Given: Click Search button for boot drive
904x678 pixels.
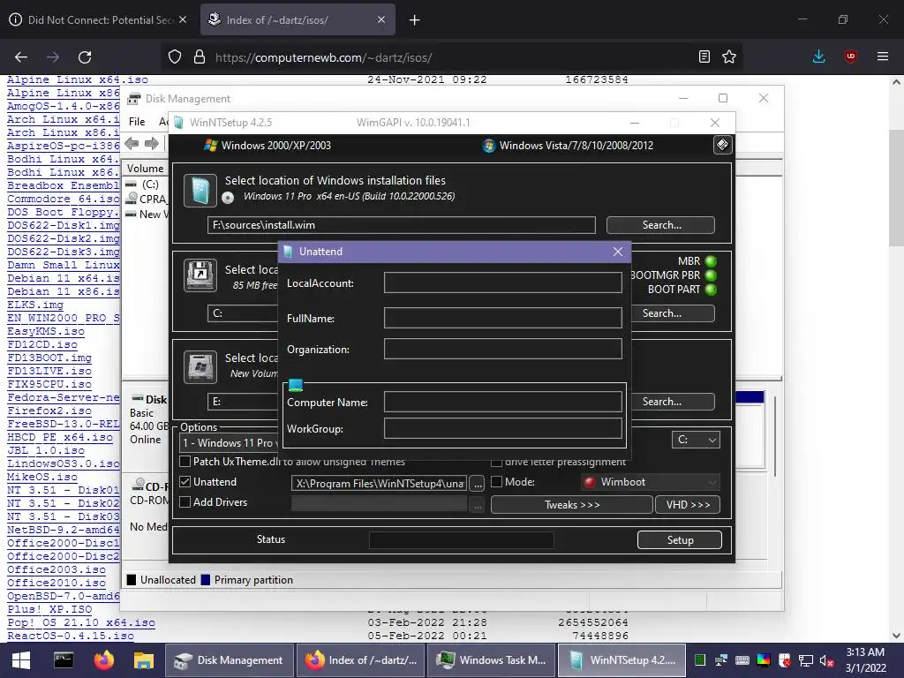Looking at the screenshot, I should pyautogui.click(x=672, y=313).
